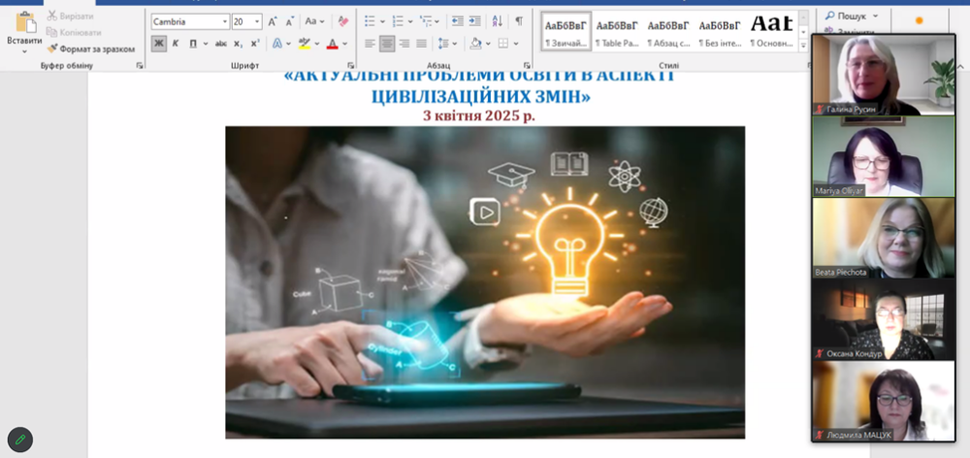
Task: Toggle Italic (К) formatting
Action: point(176,44)
